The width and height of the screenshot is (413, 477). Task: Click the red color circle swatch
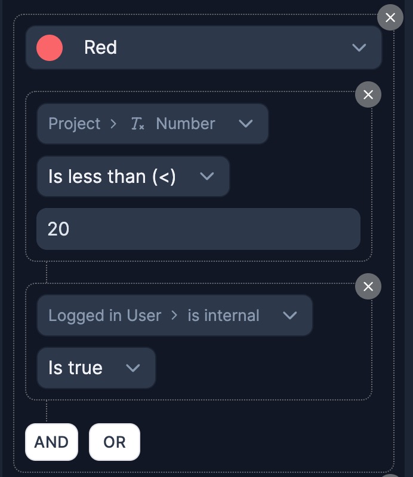(50, 48)
